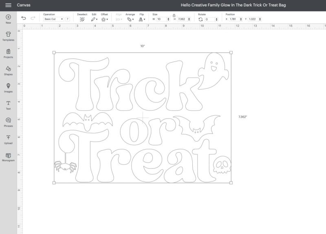This screenshot has width=326, height=234.
Task: Click the width W input field
Action: click(x=161, y=19)
